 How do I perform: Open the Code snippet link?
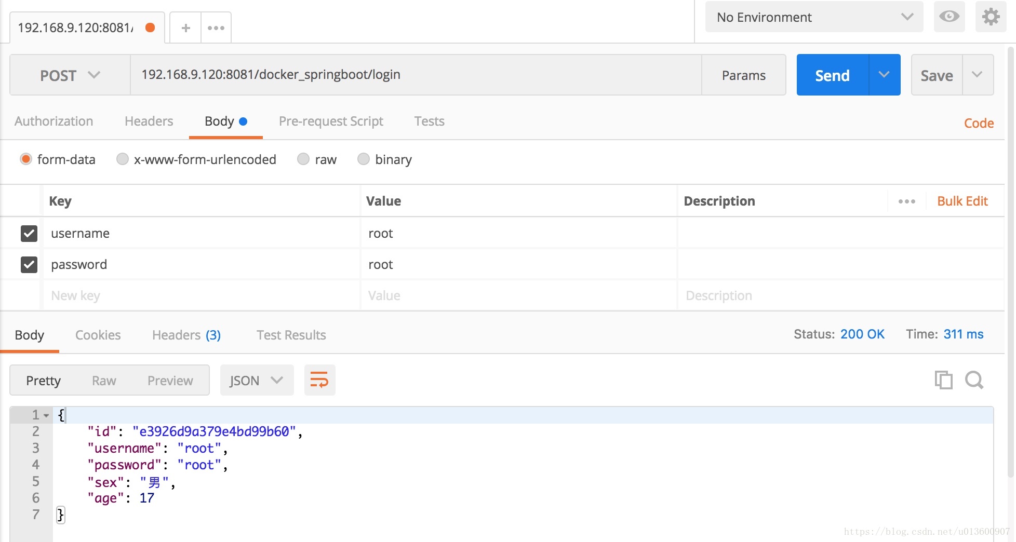point(979,123)
